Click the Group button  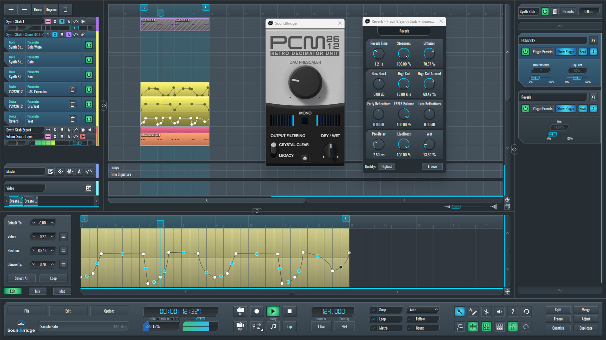pyautogui.click(x=38, y=10)
